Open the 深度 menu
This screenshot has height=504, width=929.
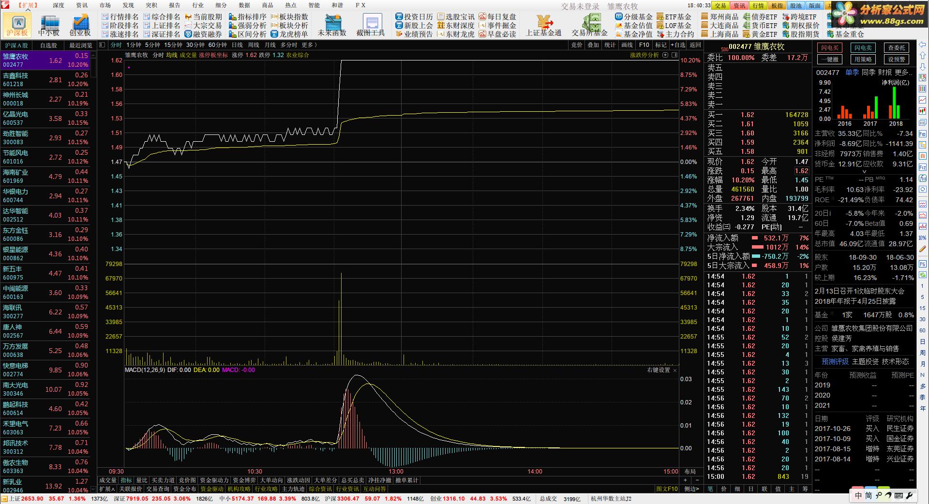point(59,5)
